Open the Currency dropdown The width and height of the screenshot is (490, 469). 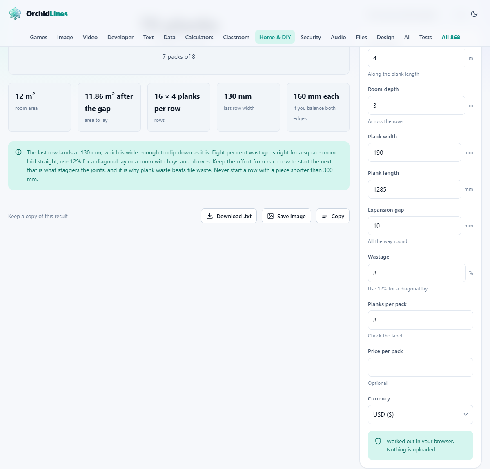click(x=420, y=414)
